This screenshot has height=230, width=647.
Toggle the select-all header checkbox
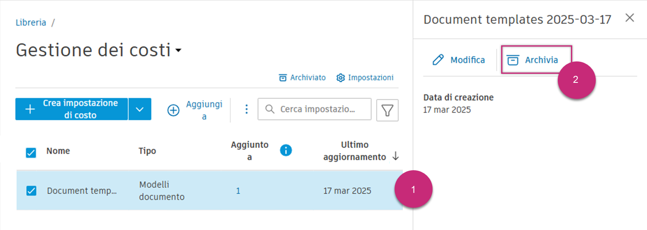(x=31, y=153)
